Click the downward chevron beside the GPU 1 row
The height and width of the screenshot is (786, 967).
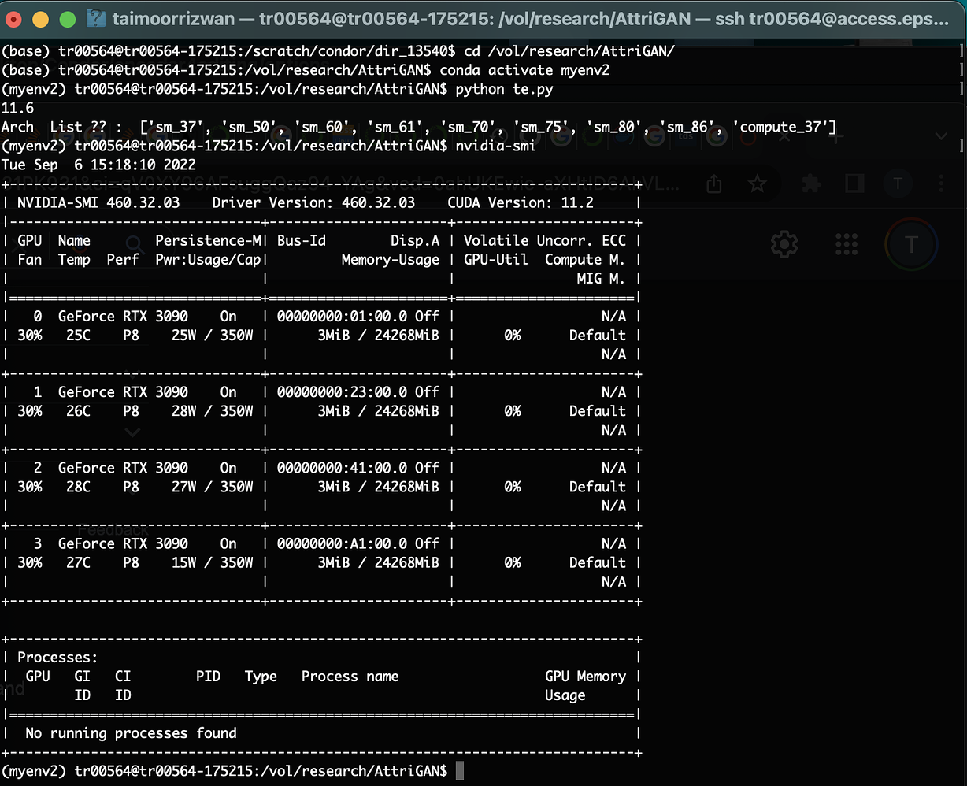132,432
